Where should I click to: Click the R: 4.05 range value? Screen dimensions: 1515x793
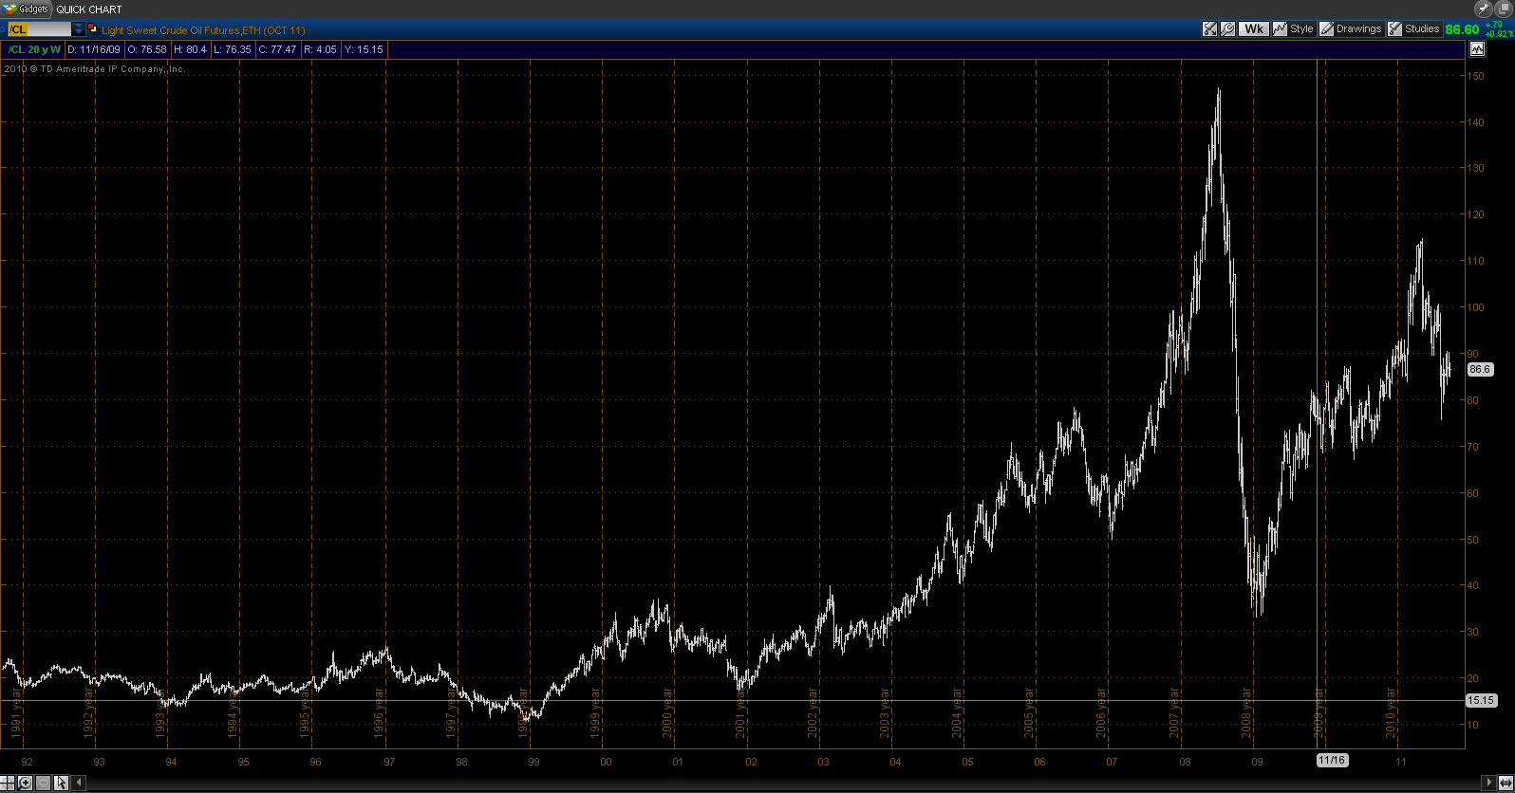click(320, 49)
